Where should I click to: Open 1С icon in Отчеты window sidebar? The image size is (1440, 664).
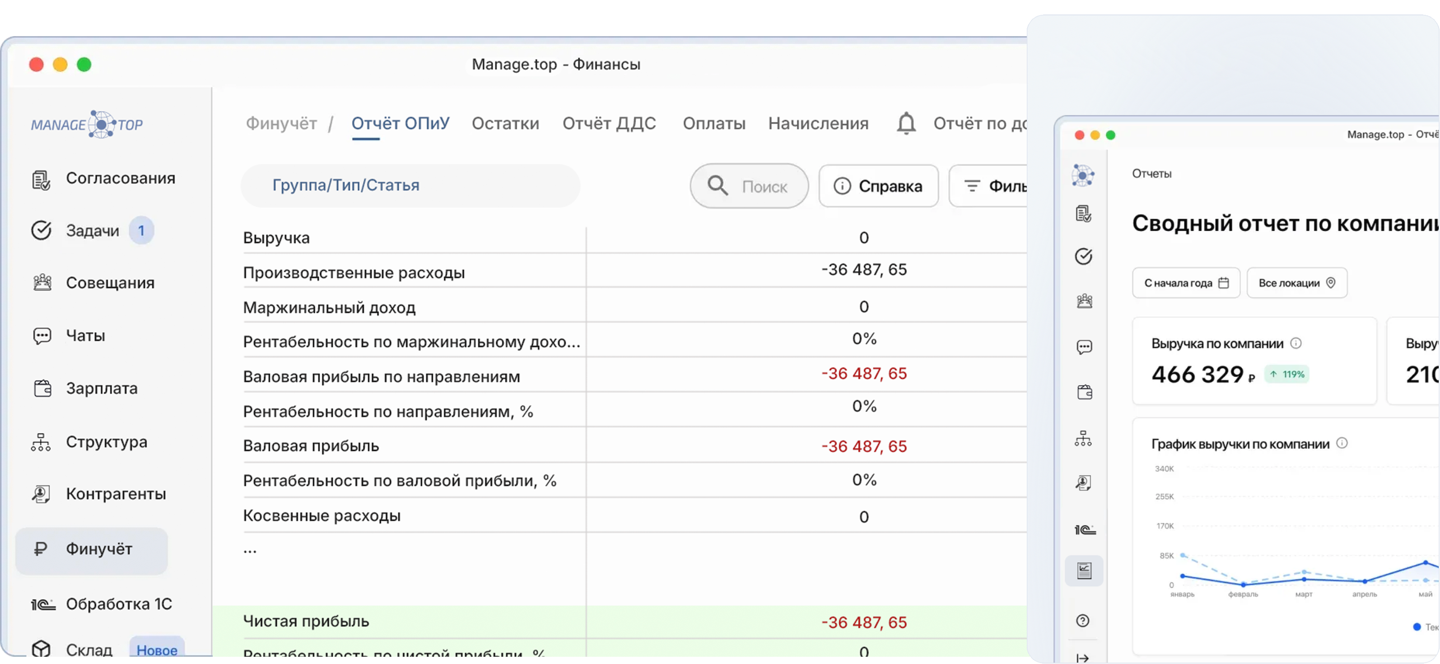pyautogui.click(x=1085, y=529)
